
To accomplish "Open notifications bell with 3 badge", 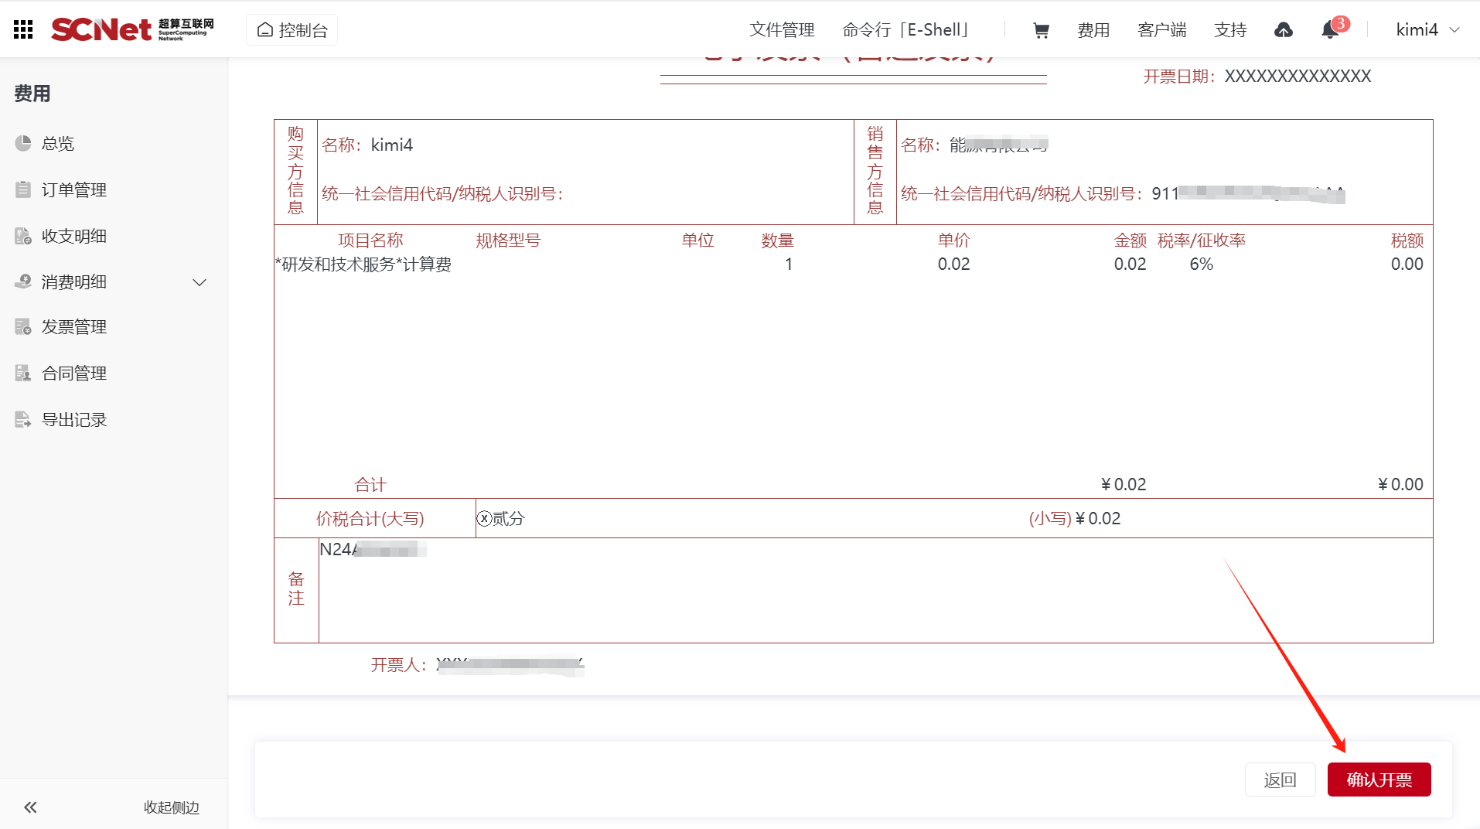I will (1330, 30).
